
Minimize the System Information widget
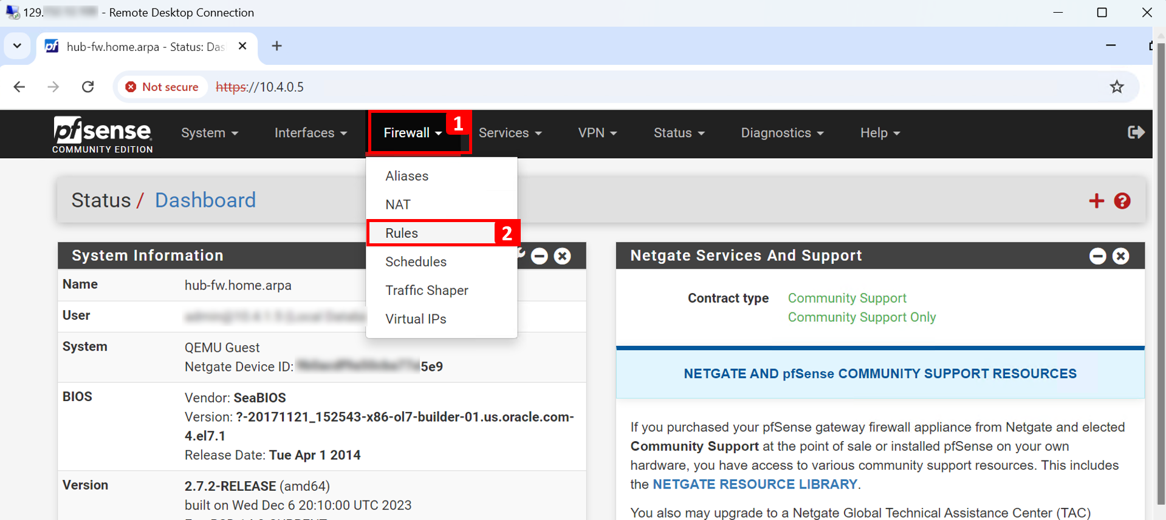tap(539, 256)
